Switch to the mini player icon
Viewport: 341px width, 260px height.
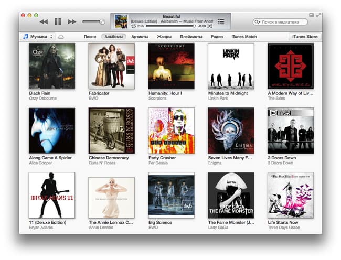[x=312, y=15]
